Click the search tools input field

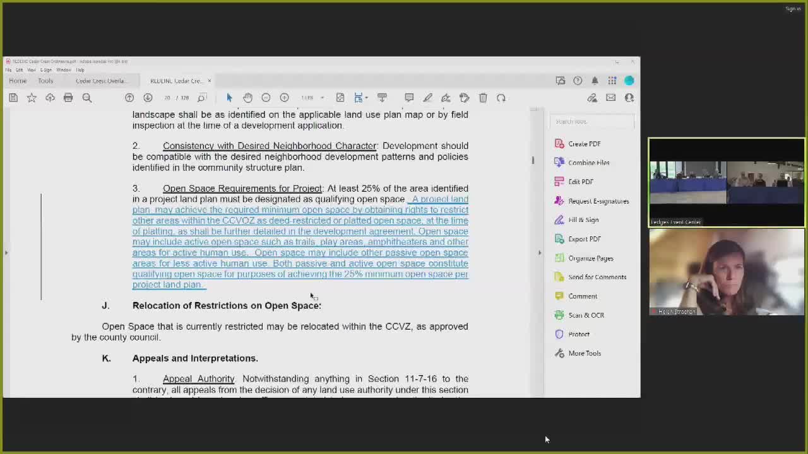click(591, 121)
